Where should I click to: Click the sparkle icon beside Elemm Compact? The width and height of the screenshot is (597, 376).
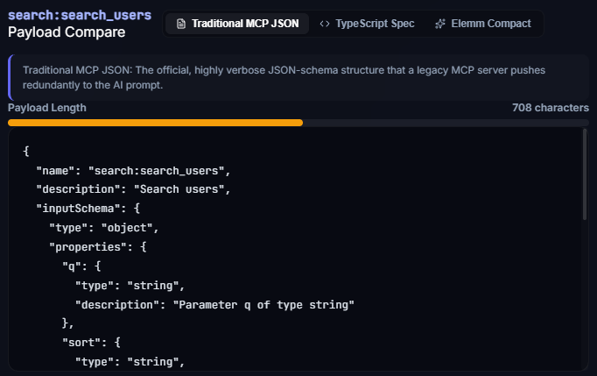pyautogui.click(x=440, y=24)
